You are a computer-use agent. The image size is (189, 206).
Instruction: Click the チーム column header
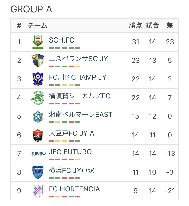pos(38,25)
